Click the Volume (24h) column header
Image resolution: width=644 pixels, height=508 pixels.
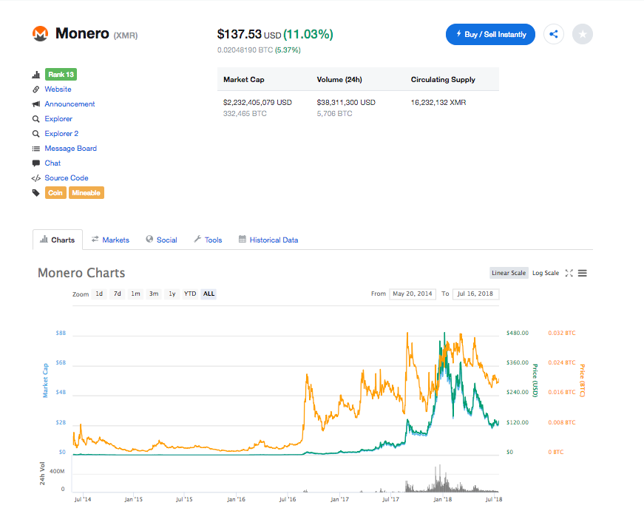[339, 80]
